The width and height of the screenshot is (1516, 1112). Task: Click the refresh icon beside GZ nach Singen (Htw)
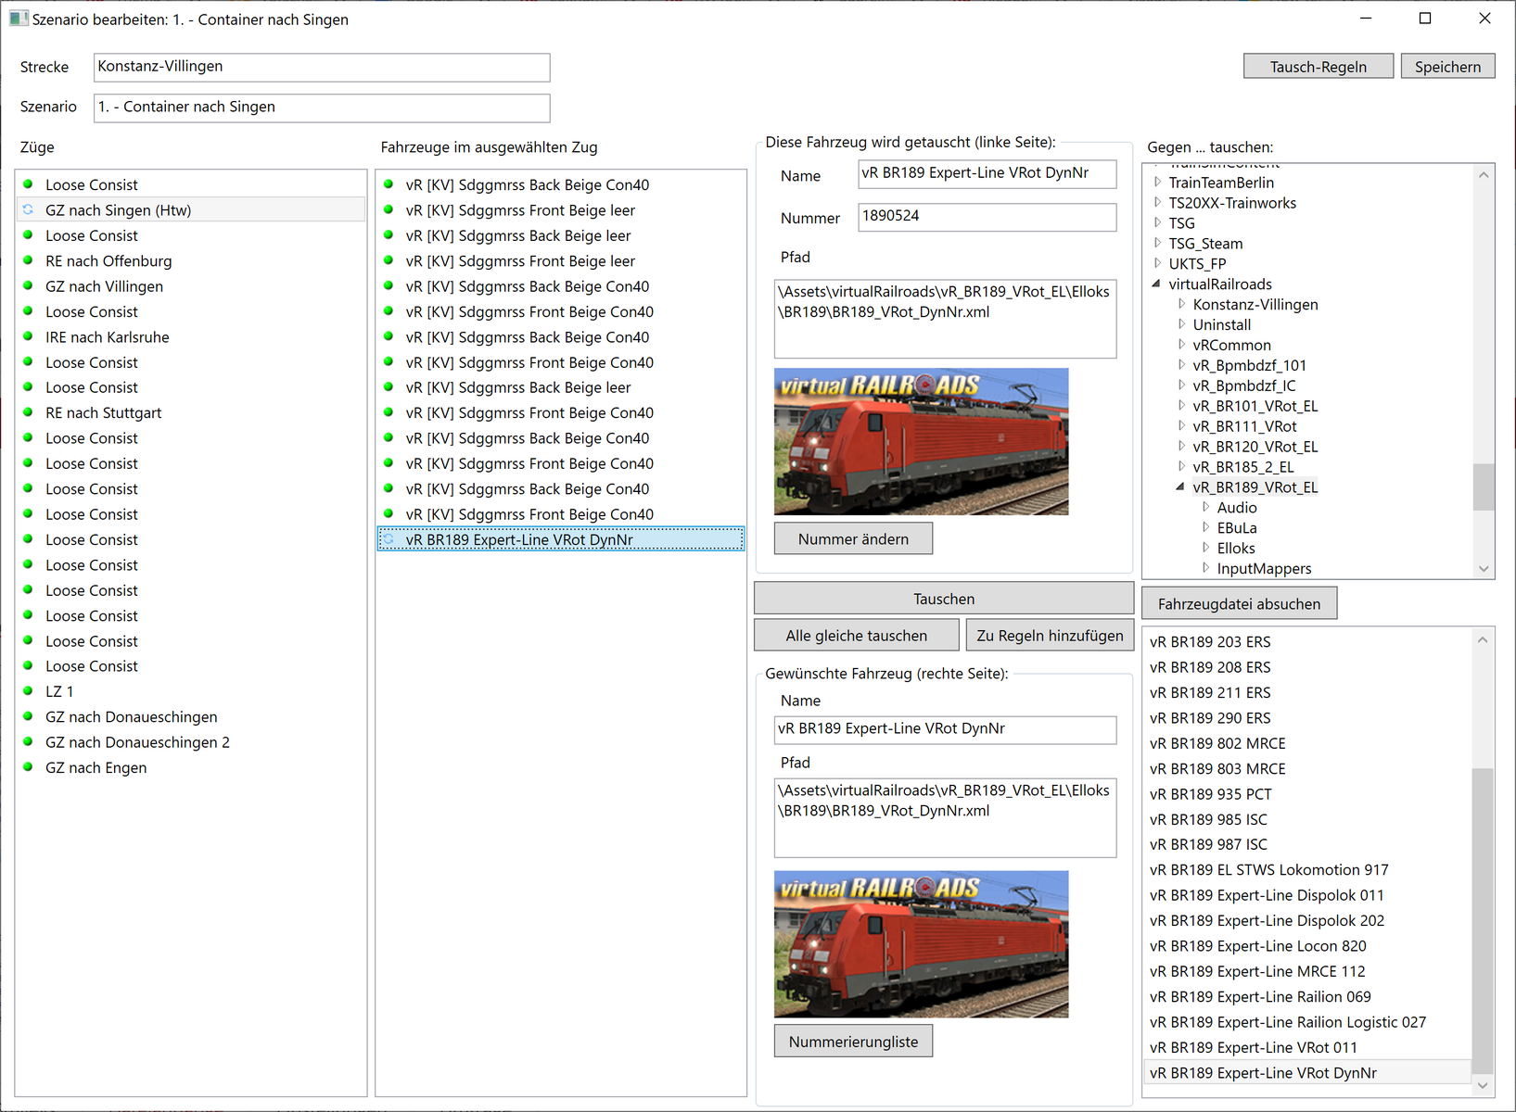point(28,210)
